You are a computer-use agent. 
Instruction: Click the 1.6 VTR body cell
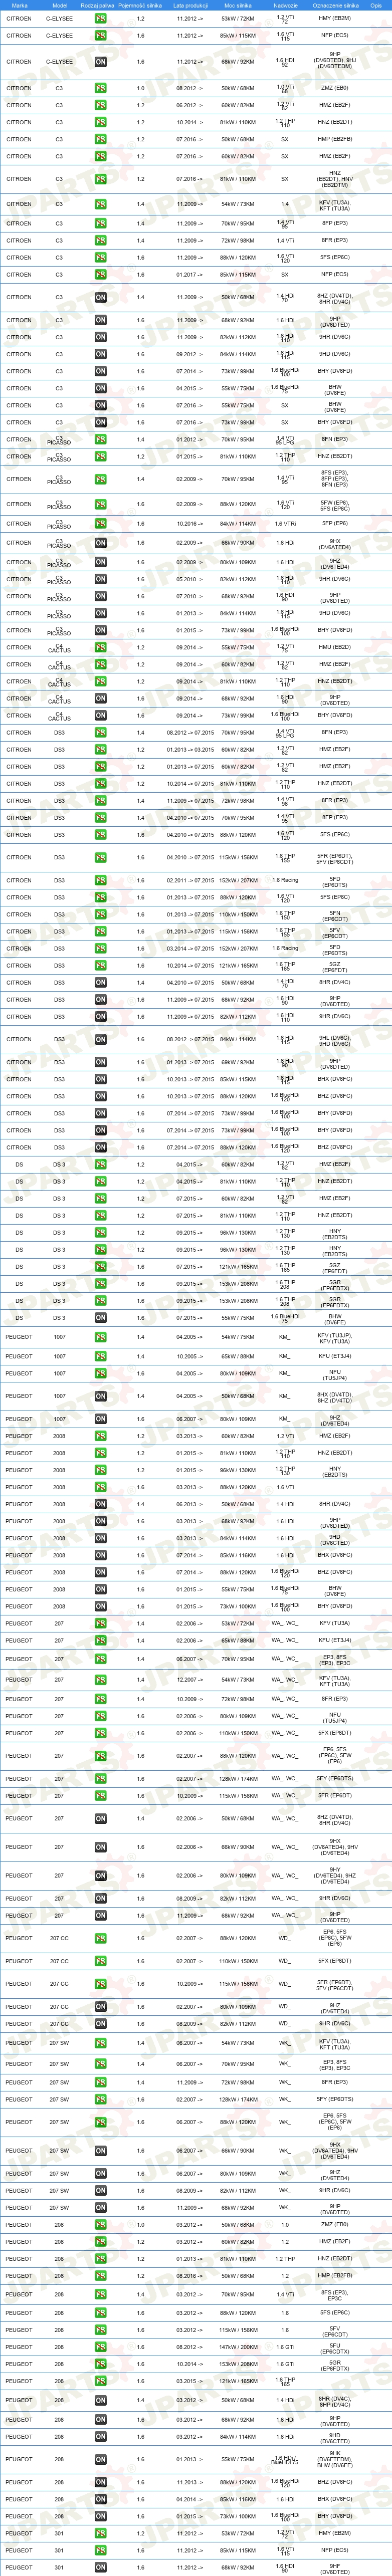285,524
